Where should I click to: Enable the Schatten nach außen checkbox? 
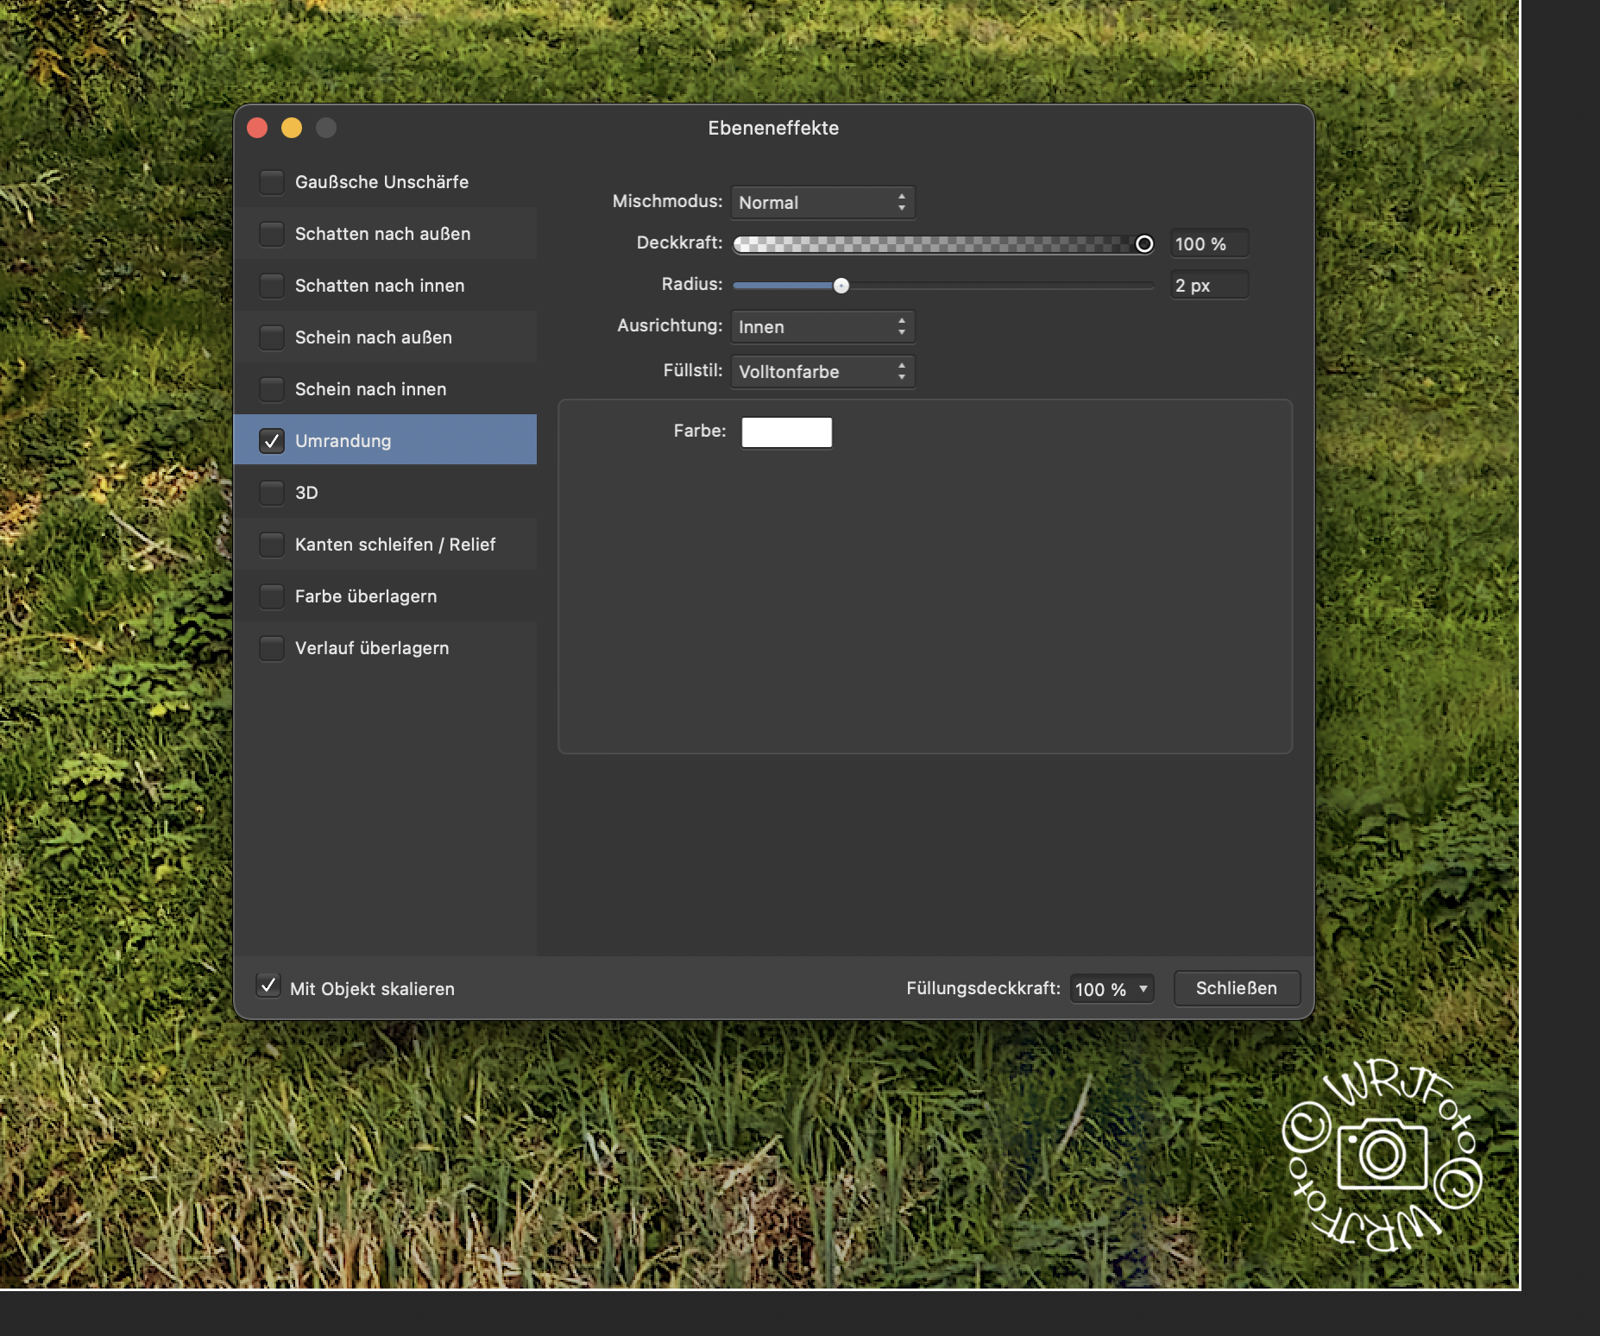[x=272, y=234]
